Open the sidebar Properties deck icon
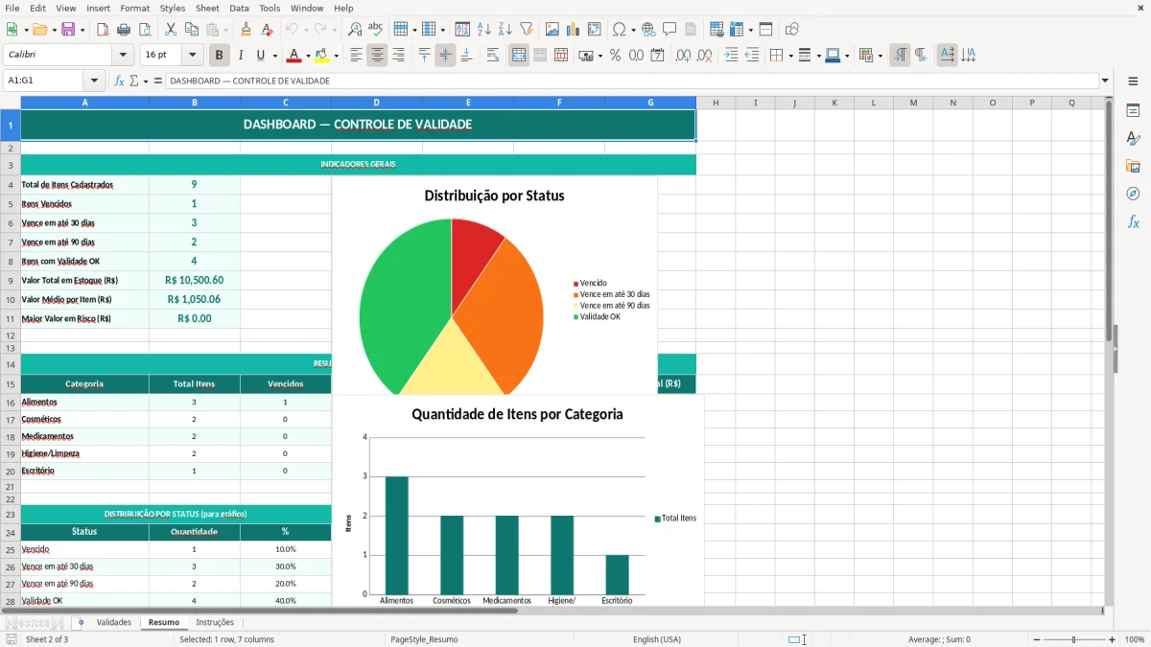Screen dimensions: 1151x647 1133,111
